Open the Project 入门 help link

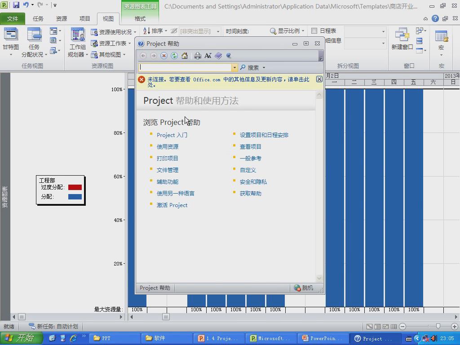(x=172, y=135)
